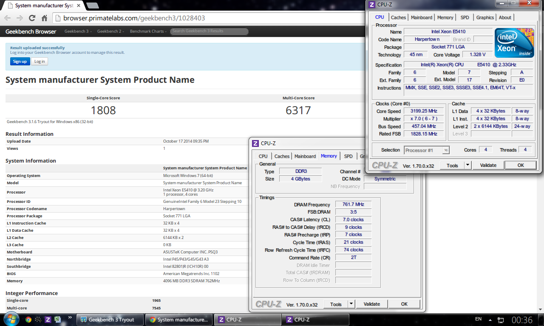Launch Chrome from quick launch icon

tap(28, 320)
